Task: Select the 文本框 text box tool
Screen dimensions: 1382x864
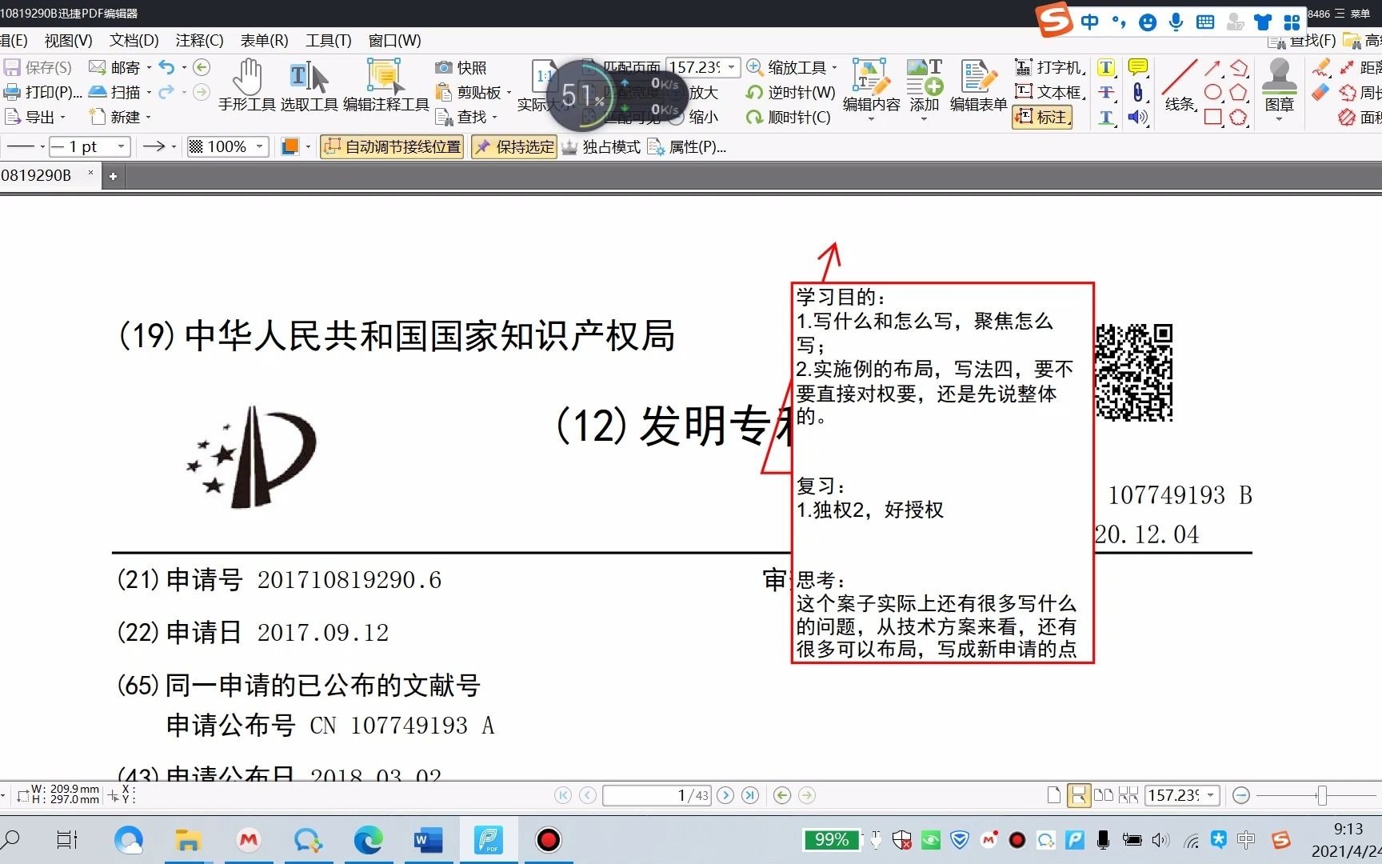Action: 1050,92
